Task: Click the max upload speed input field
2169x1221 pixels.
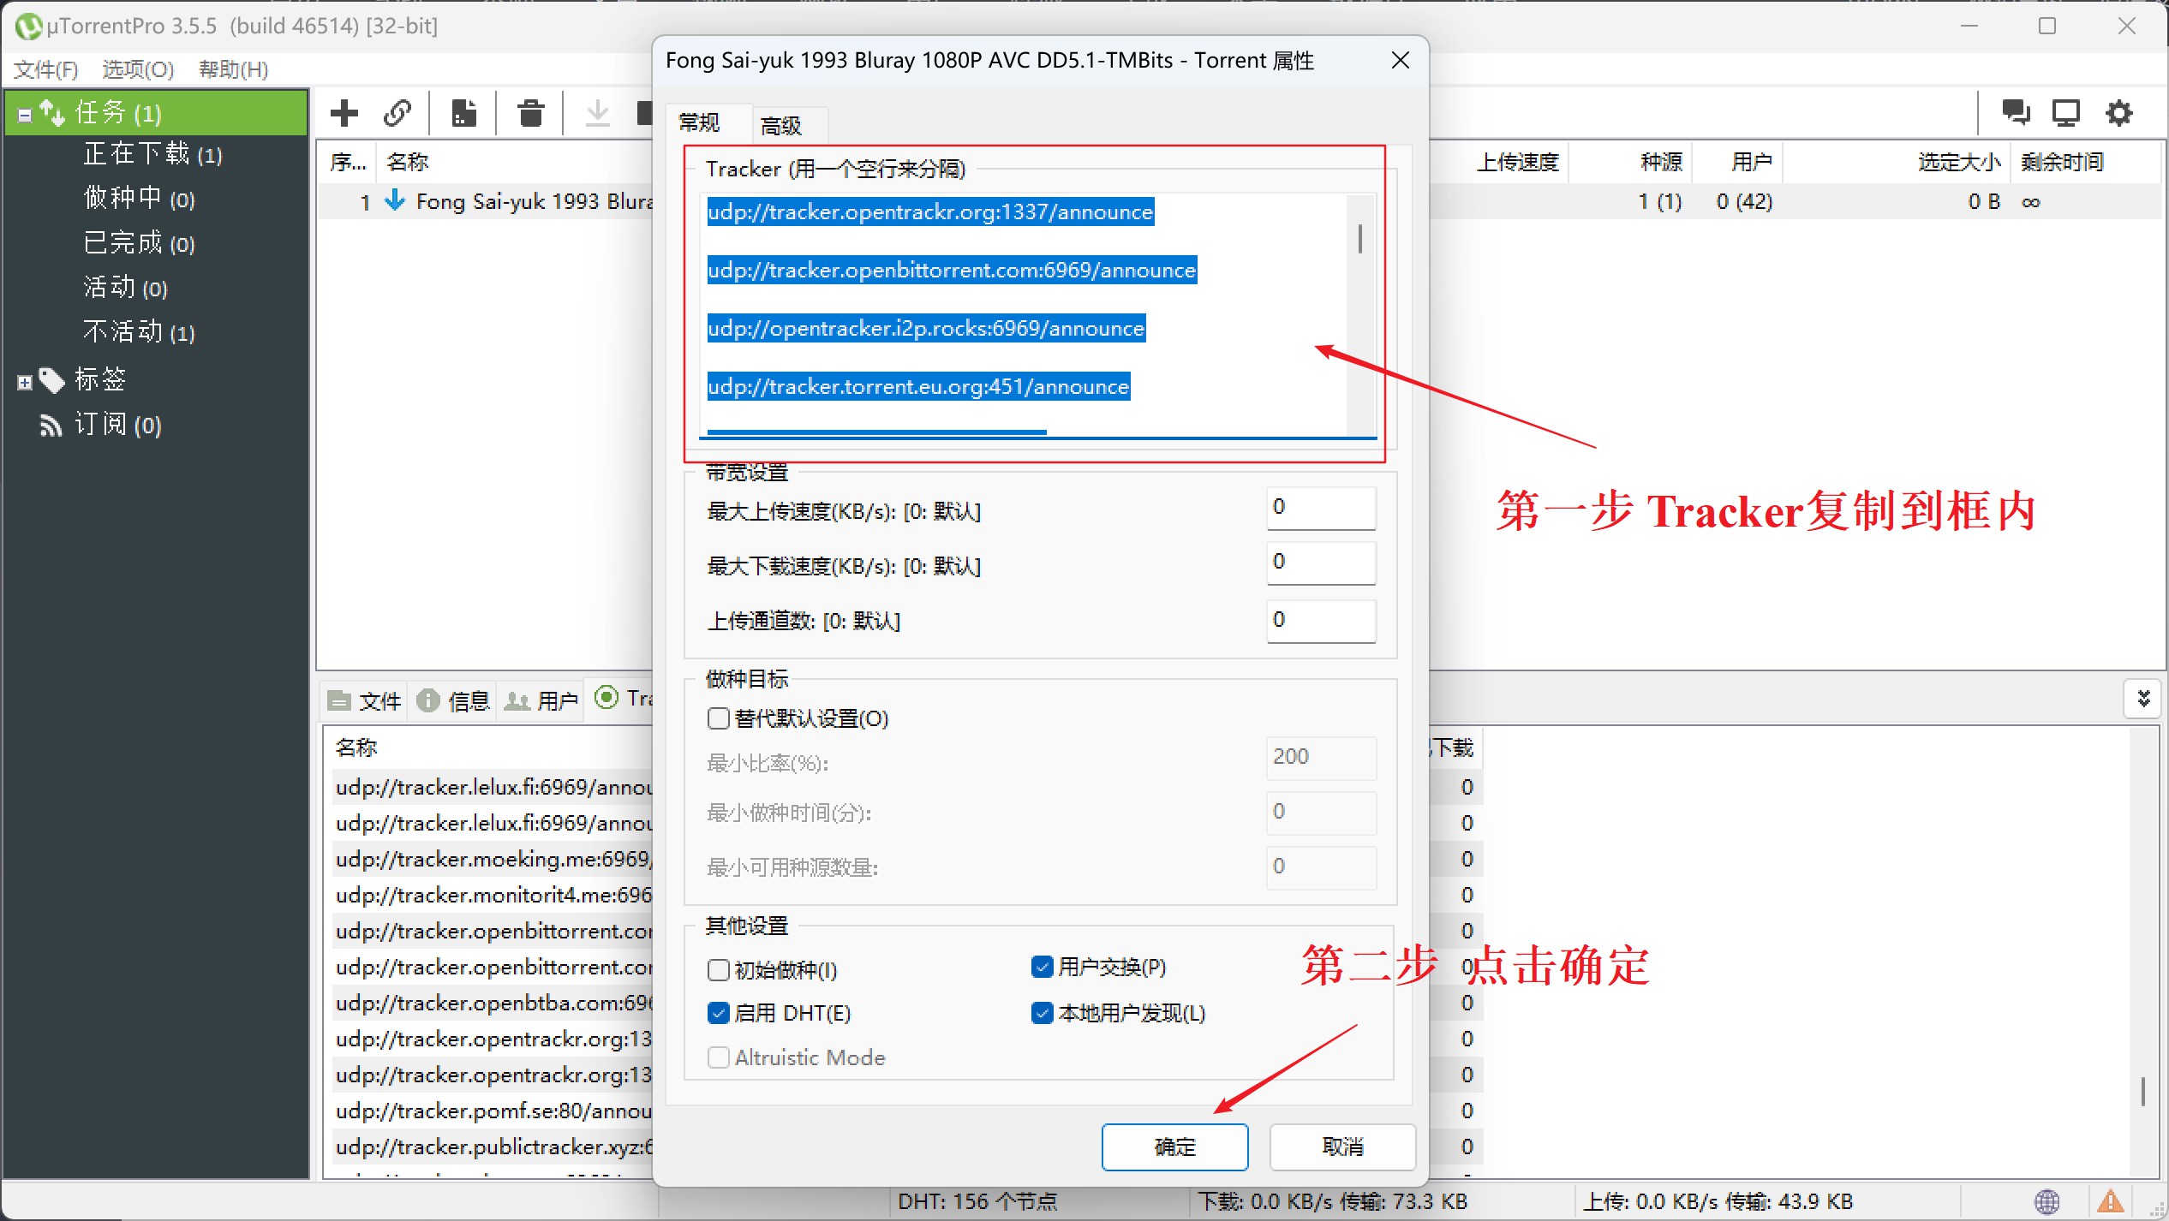Action: click(1322, 508)
